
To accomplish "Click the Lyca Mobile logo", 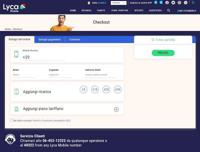I will [14, 8].
